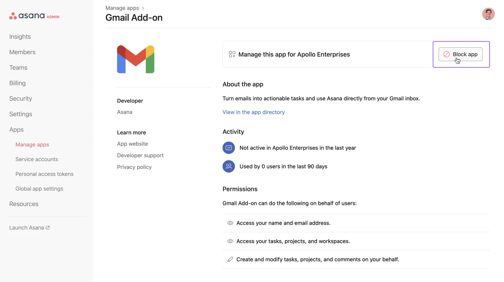Image resolution: width=504 pixels, height=282 pixels.
Task: Open the Privacy policy link
Action: point(134,167)
